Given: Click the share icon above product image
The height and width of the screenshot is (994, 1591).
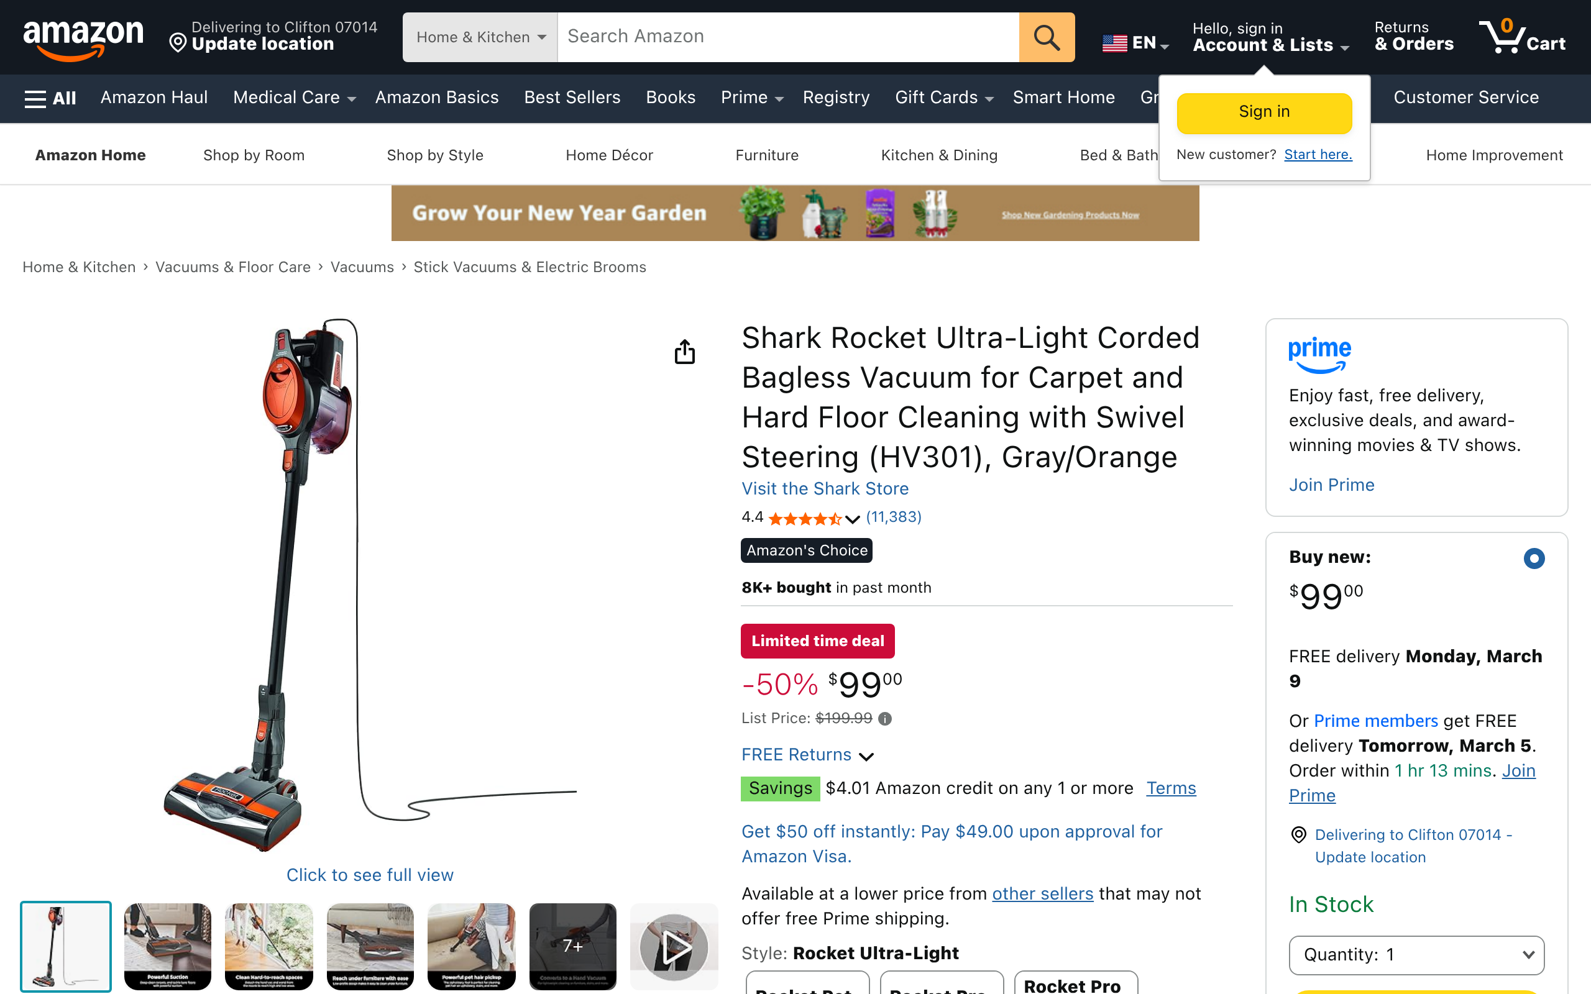Looking at the screenshot, I should [x=684, y=352].
